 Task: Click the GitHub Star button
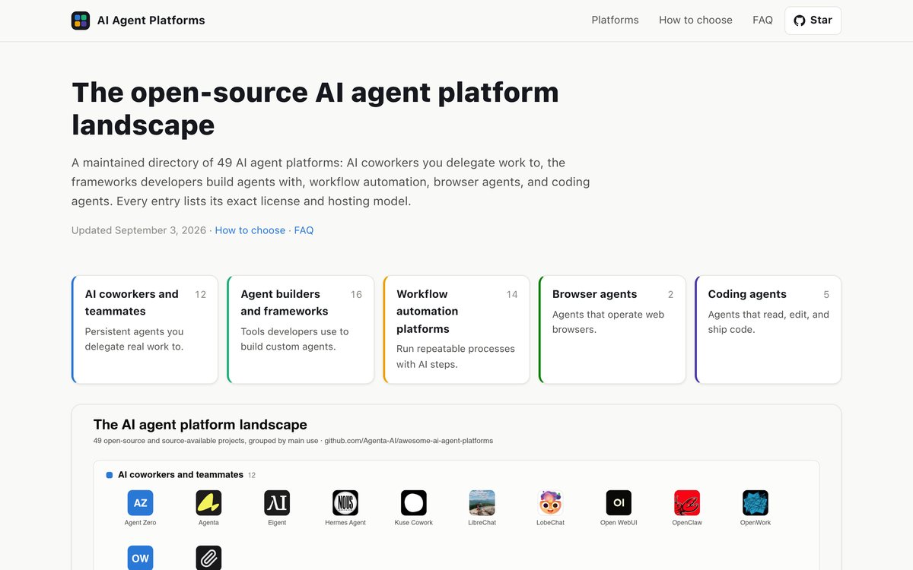click(813, 21)
